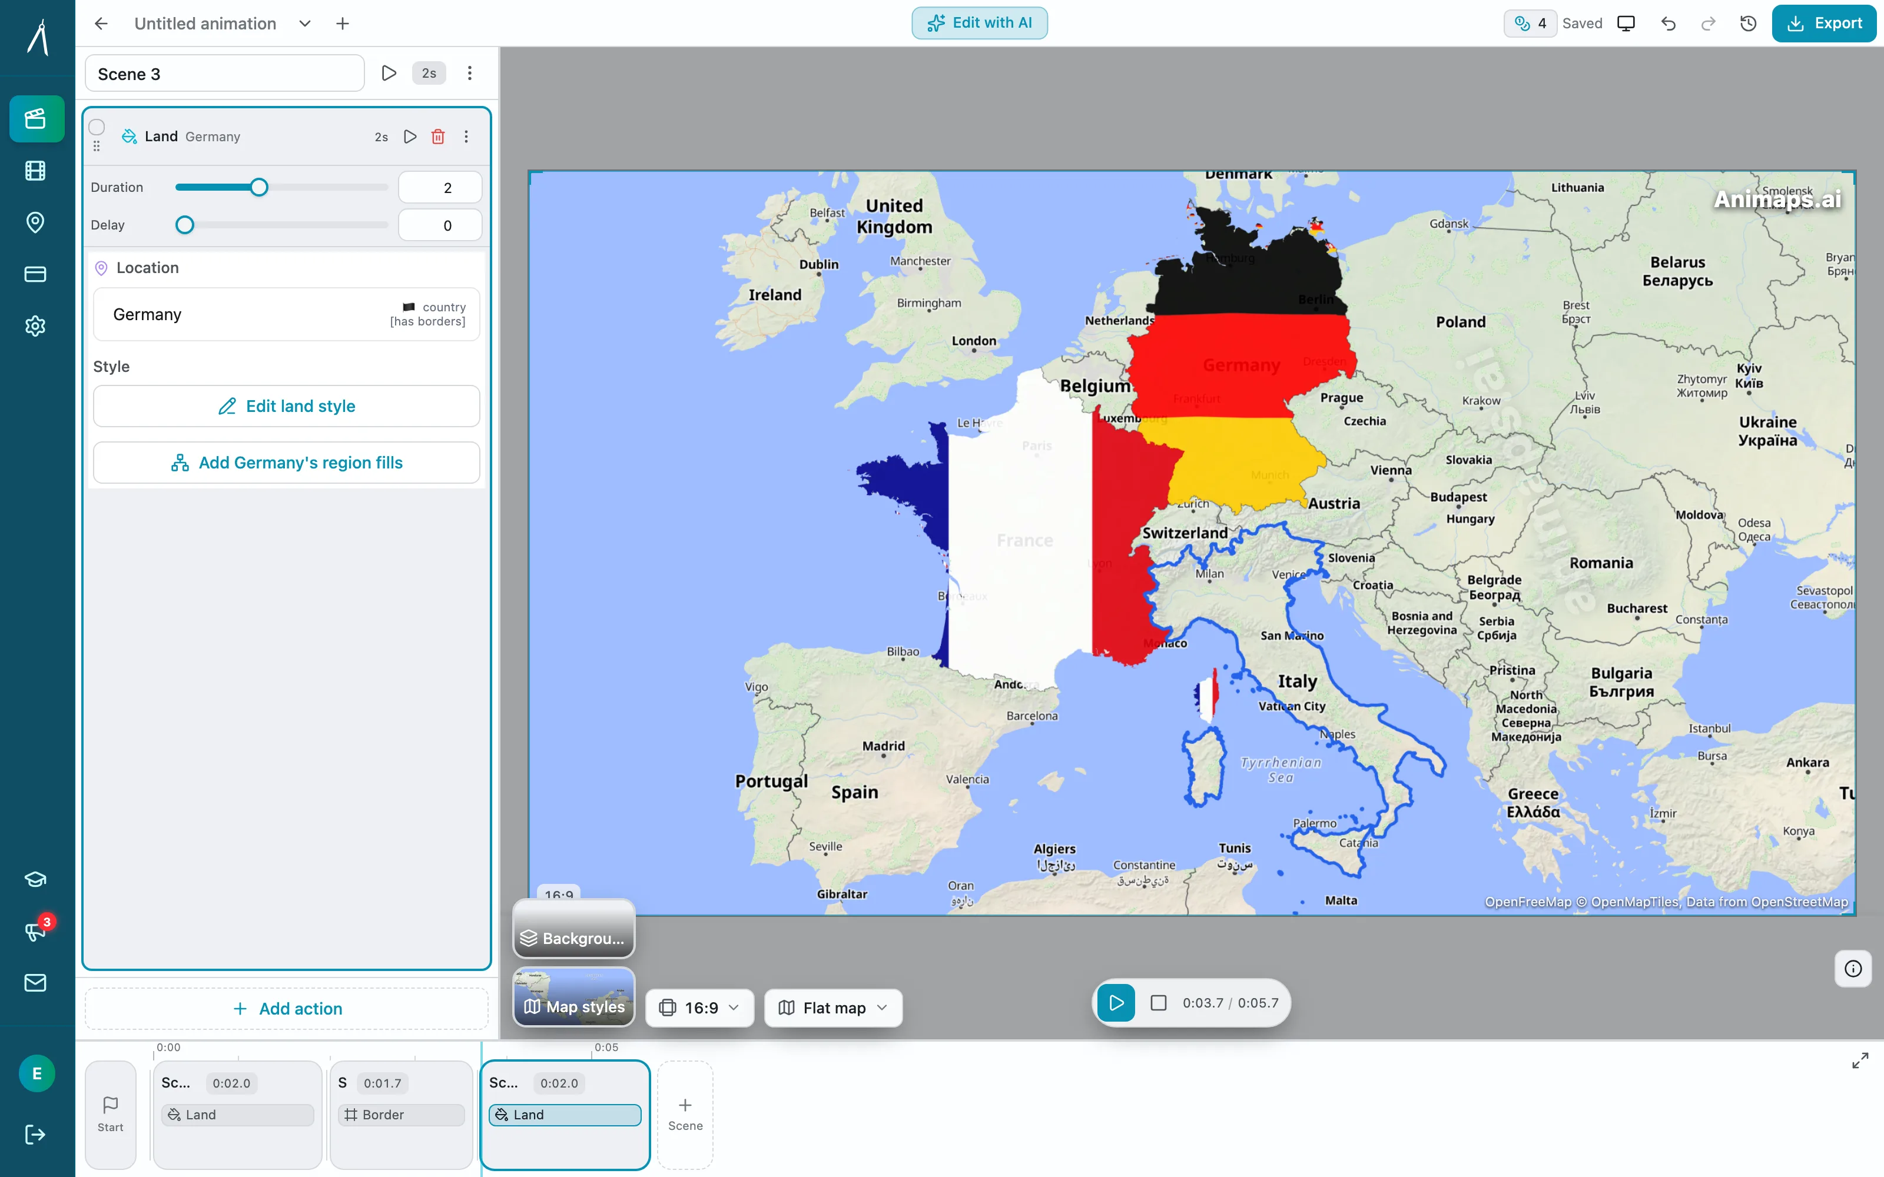This screenshot has width=1884, height=1177.
Task: Click Untitled animation title text
Action: [205, 24]
